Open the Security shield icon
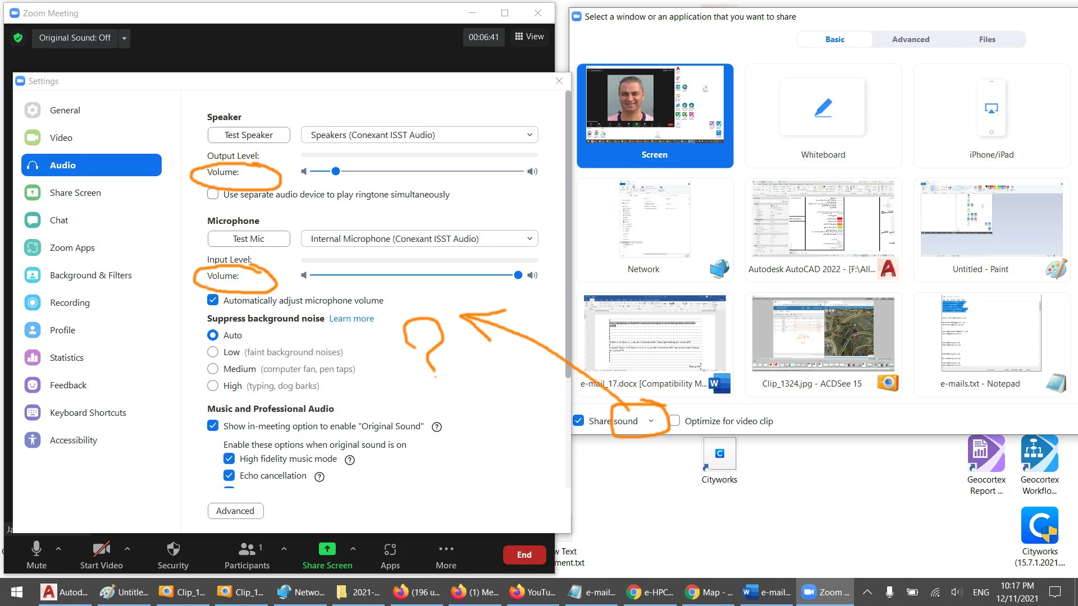Screen dimensions: 1078x606 [173, 549]
